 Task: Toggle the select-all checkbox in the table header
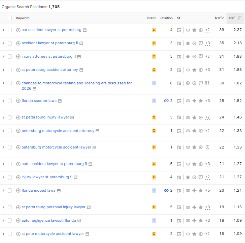(x=10, y=18)
